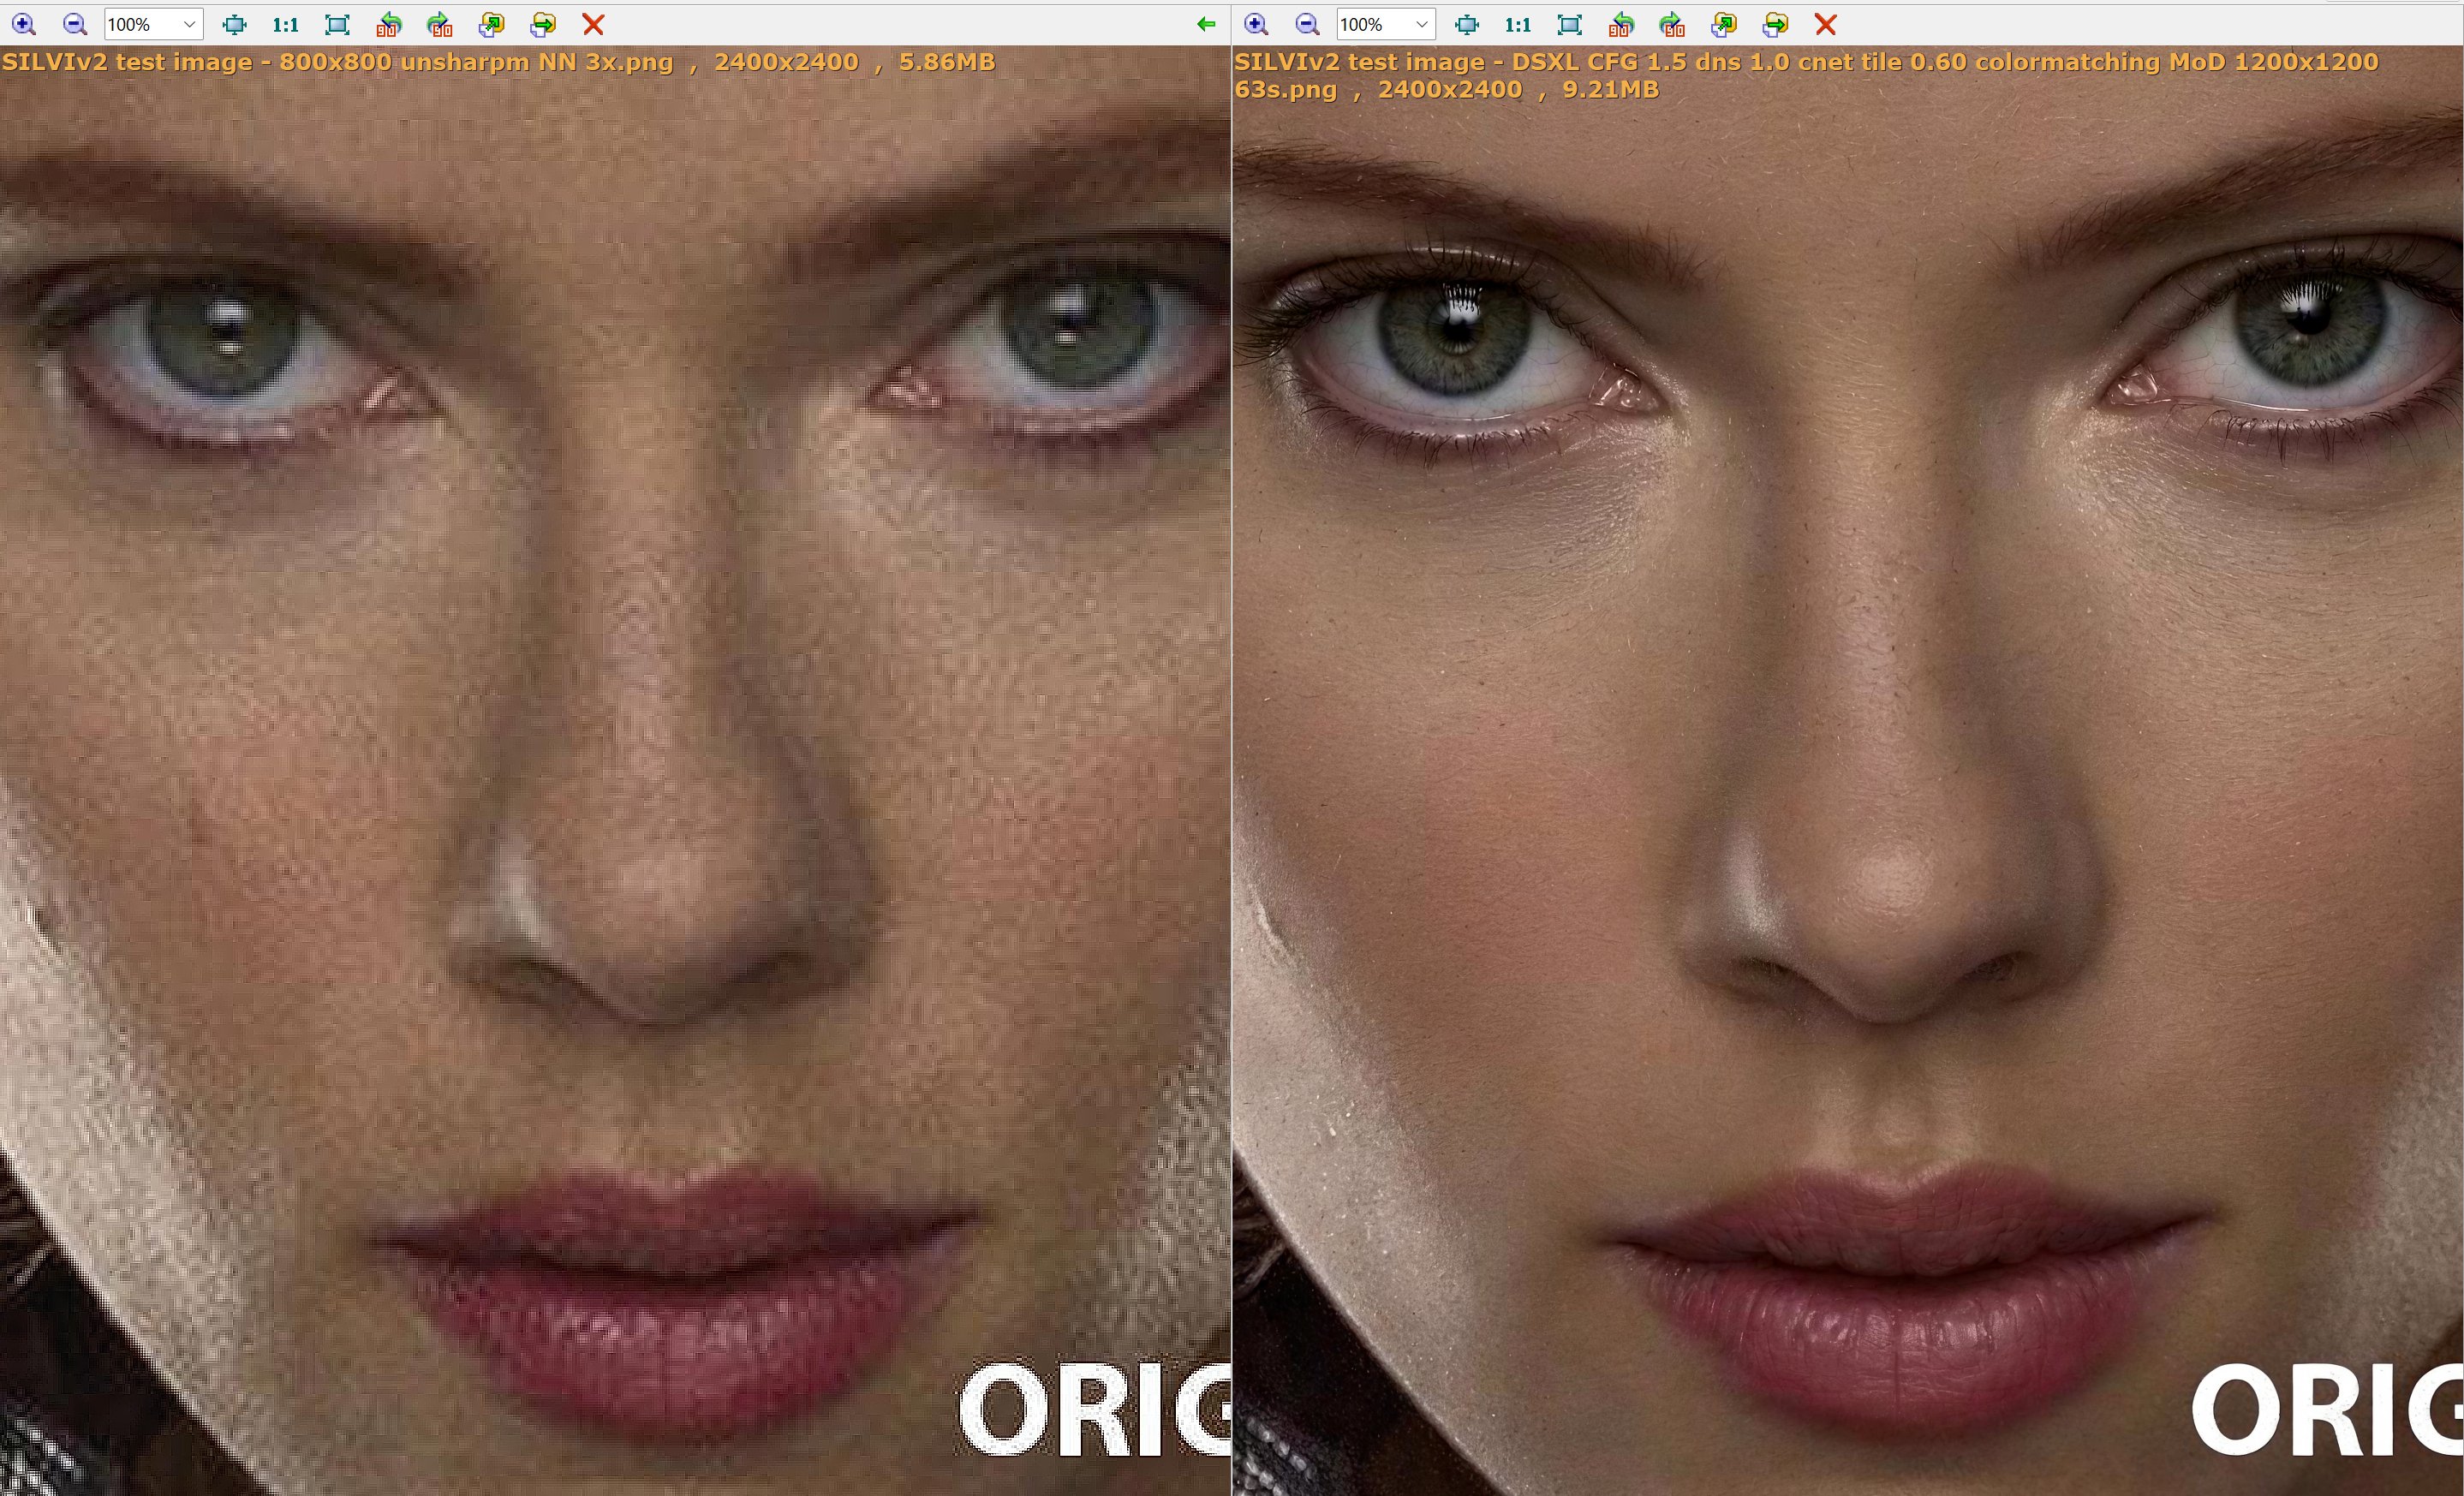The width and height of the screenshot is (2464, 1496).
Task: Click left pane copy-to-folder icon
Action: tap(491, 24)
